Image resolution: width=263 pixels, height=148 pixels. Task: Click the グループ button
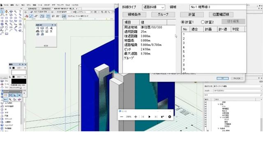click(163, 14)
